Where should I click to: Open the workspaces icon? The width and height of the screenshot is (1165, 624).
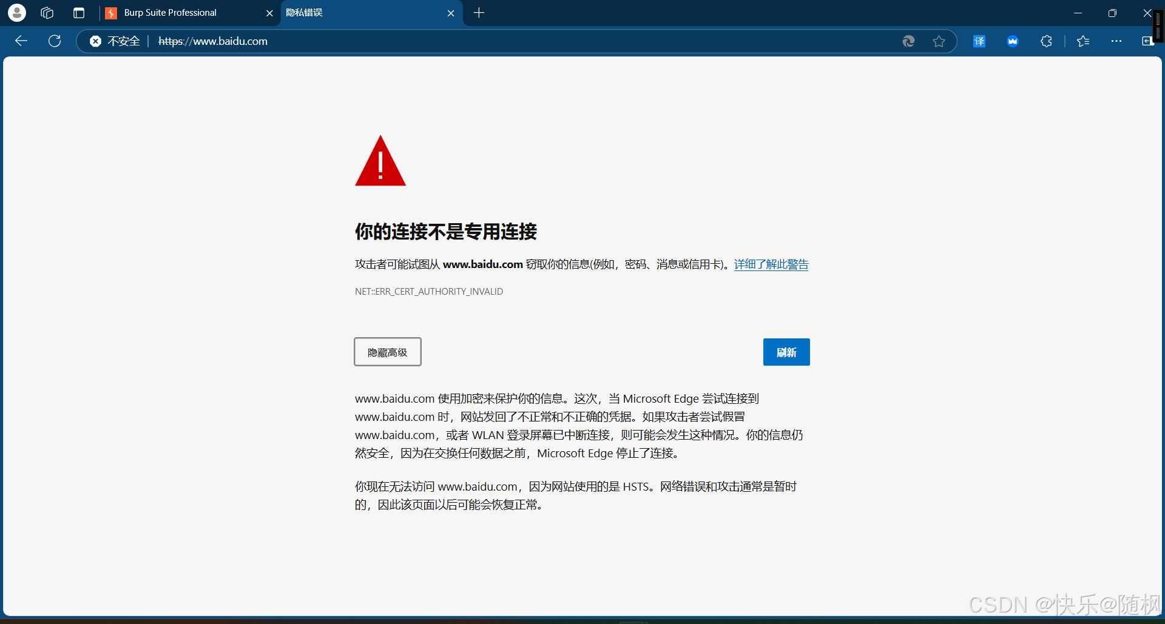coord(47,13)
